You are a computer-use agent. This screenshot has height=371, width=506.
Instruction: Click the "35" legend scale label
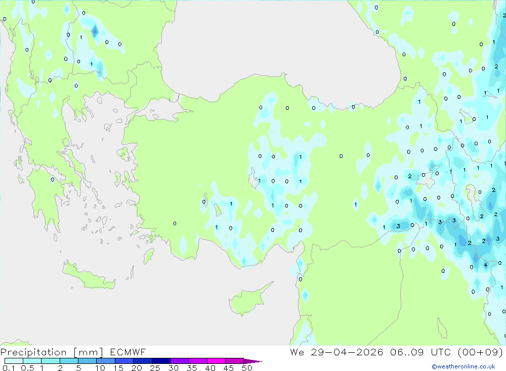(192, 368)
